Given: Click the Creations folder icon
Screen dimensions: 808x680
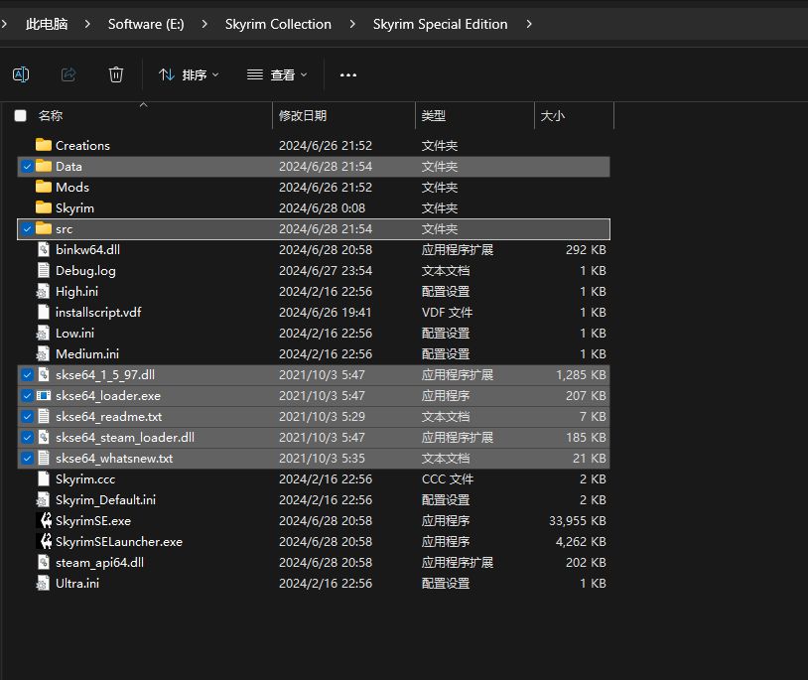Looking at the screenshot, I should coord(44,145).
